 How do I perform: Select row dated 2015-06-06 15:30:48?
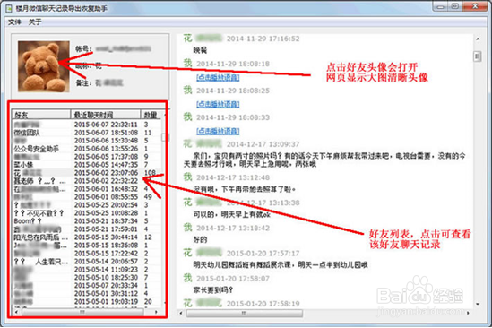(x=87, y=141)
